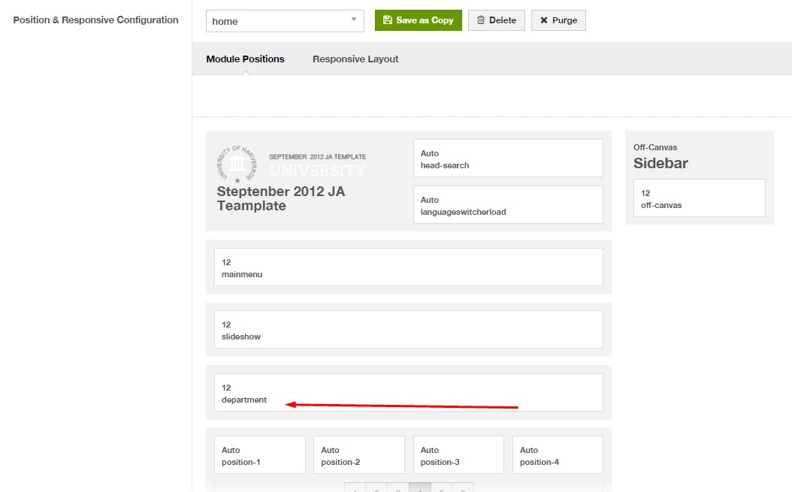Switch to the Responsive Layout tab
792x492 pixels.
pyautogui.click(x=355, y=59)
